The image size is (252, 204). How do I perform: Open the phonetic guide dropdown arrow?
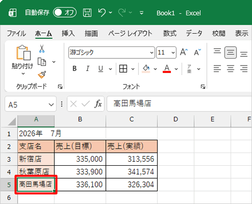(199, 69)
